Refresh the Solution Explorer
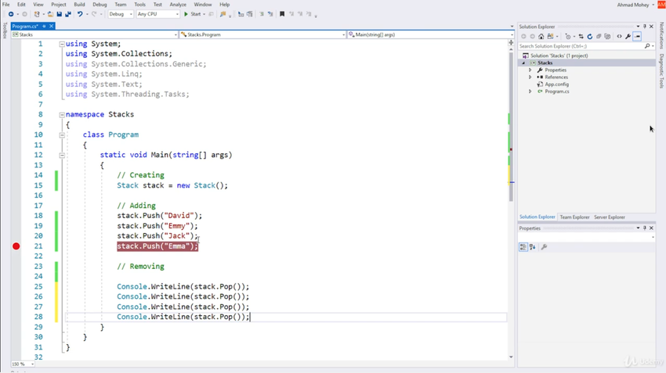Viewport: 666px width, 373px height. click(589, 37)
